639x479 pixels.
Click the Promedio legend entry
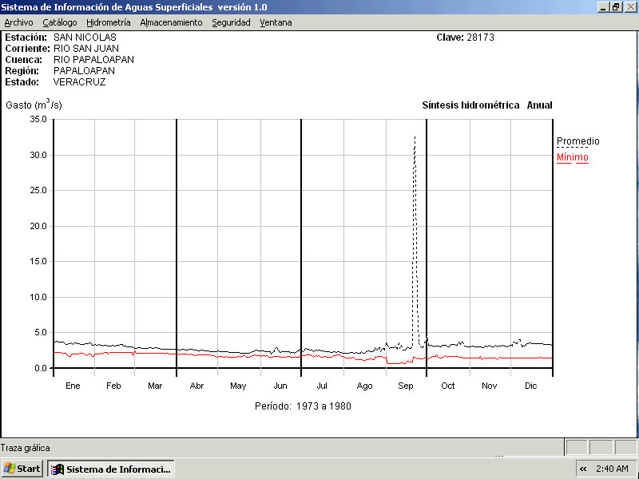coord(577,141)
